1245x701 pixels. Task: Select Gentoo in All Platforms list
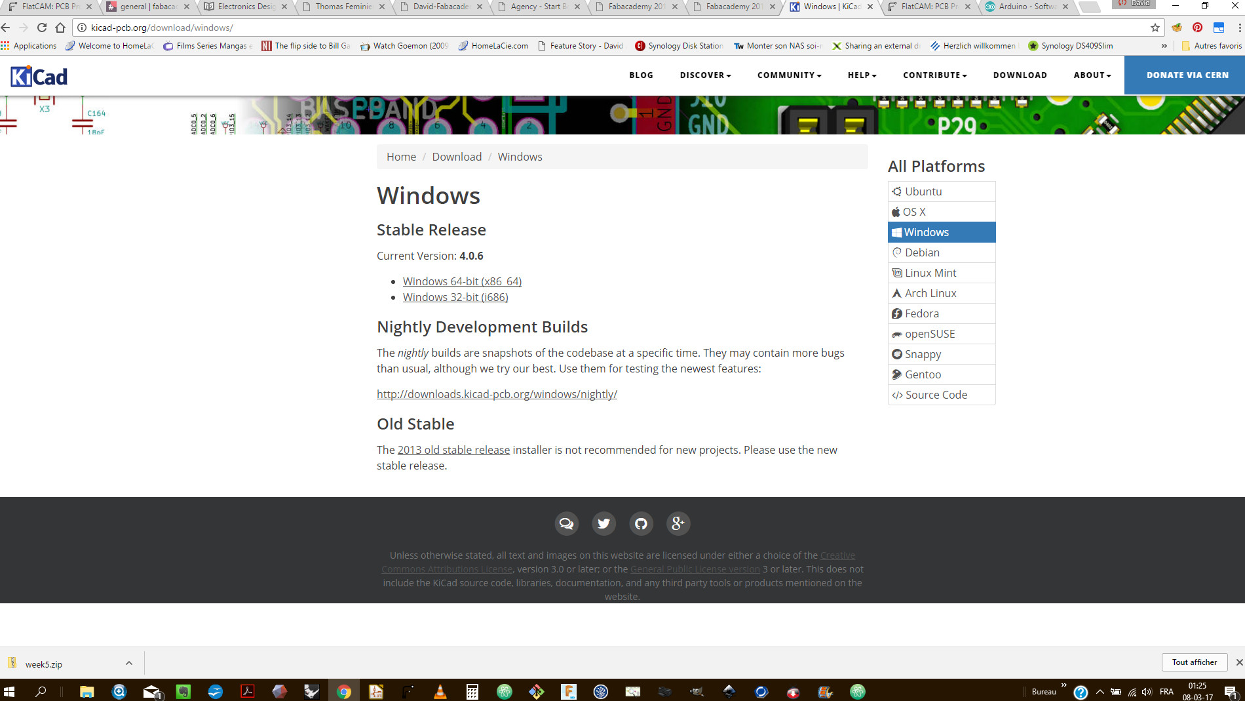(x=942, y=374)
